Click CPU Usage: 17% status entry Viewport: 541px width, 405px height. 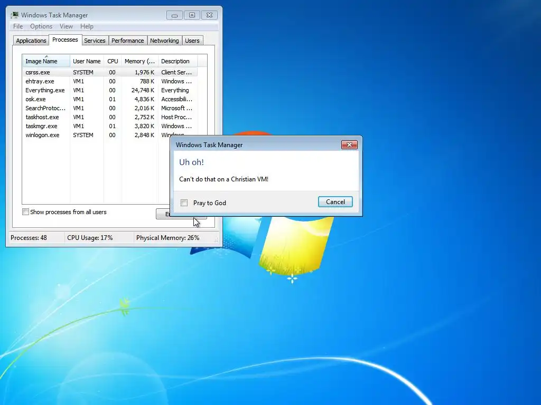[90, 238]
